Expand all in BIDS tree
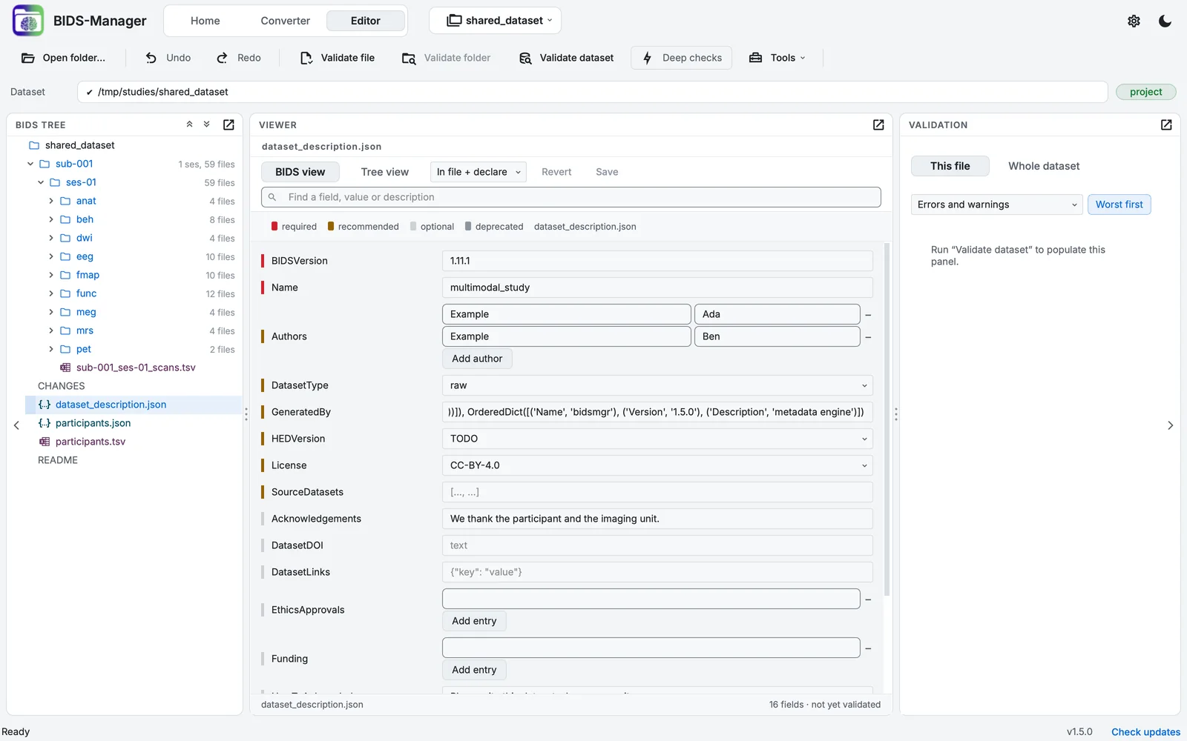 click(x=207, y=124)
